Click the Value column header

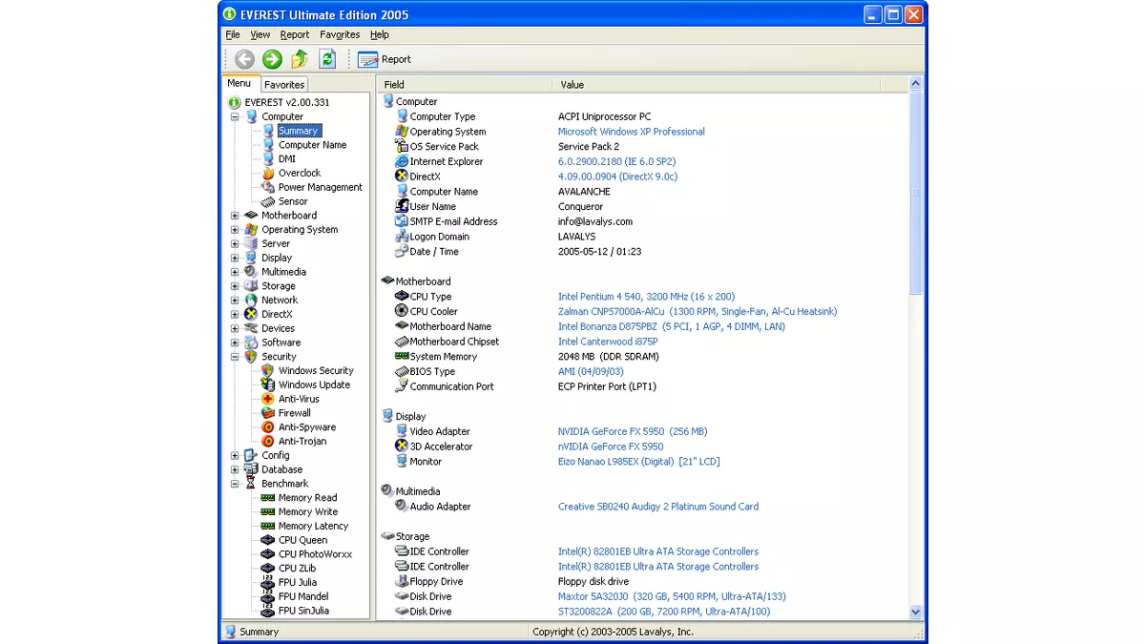572,85
